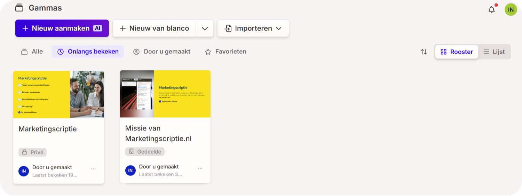This screenshot has width=522, height=196.
Task: Open the notifications bell
Action: coord(491,10)
